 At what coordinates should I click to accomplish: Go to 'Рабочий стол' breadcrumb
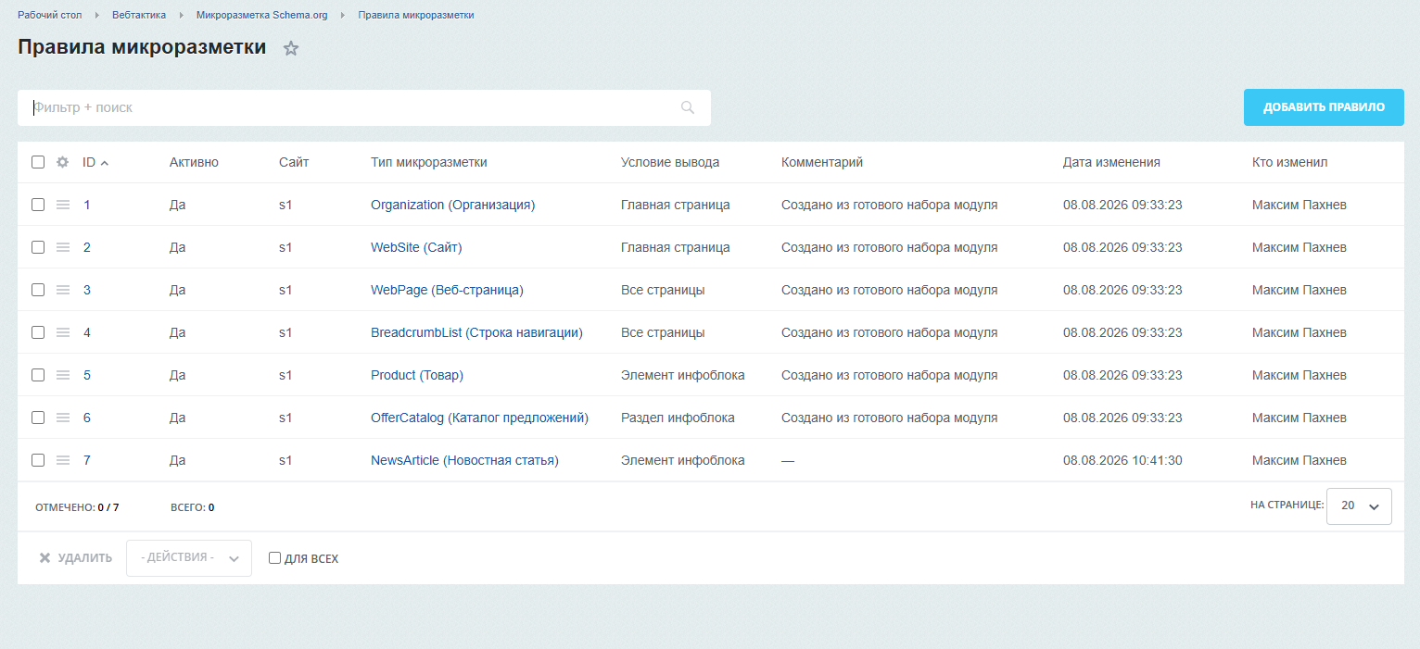(50, 15)
